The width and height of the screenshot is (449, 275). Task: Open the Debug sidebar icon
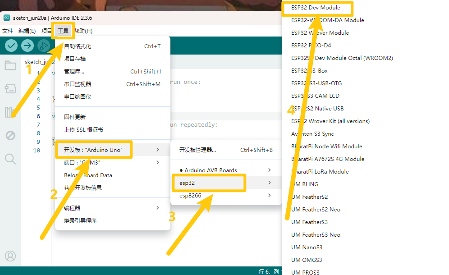tap(10, 135)
